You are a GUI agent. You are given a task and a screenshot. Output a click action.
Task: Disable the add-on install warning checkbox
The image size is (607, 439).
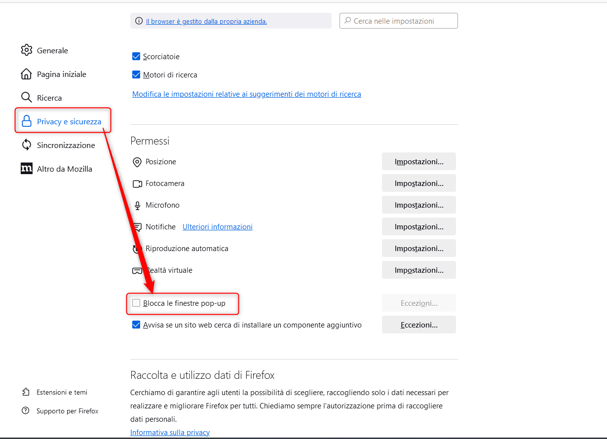pyautogui.click(x=136, y=325)
